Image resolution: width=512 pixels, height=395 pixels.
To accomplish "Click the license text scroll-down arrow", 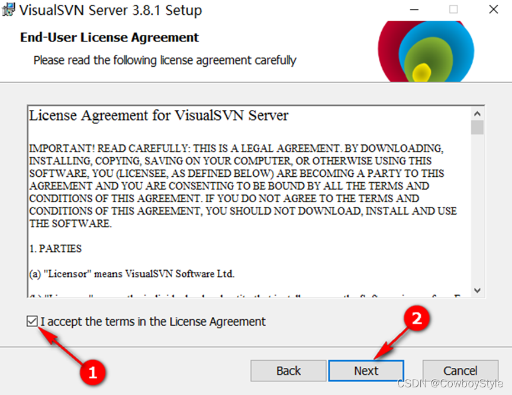I will 477,290.
